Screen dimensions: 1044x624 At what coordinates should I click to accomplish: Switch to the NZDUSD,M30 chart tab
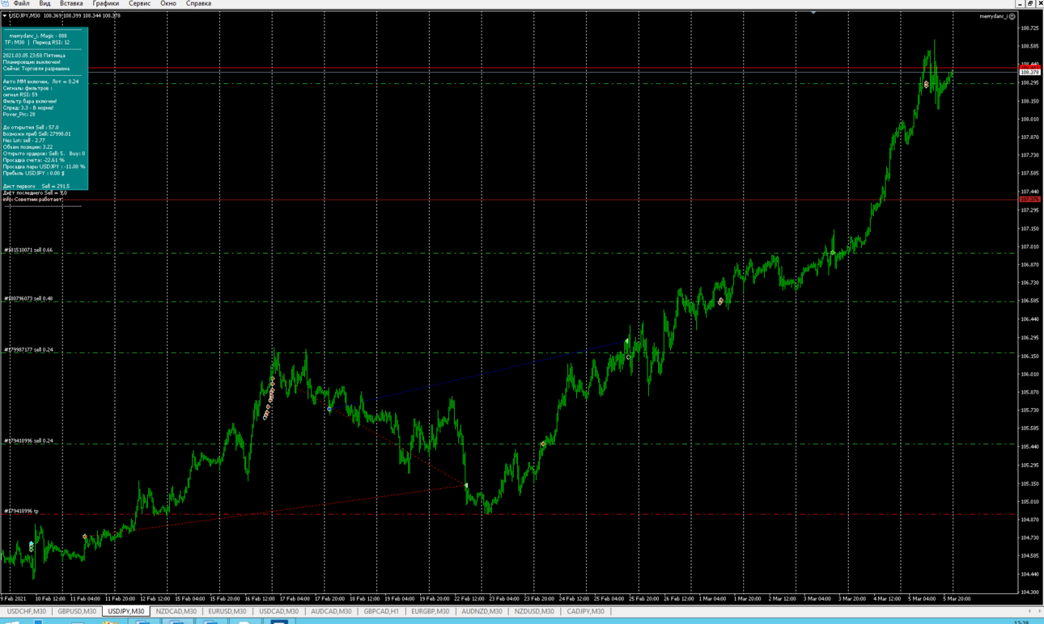point(535,612)
